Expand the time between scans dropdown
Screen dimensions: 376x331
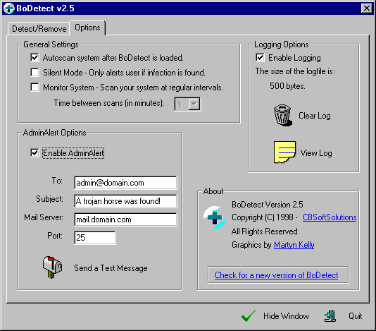(194, 104)
